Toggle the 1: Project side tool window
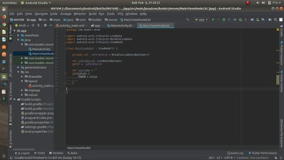 click(11, 32)
